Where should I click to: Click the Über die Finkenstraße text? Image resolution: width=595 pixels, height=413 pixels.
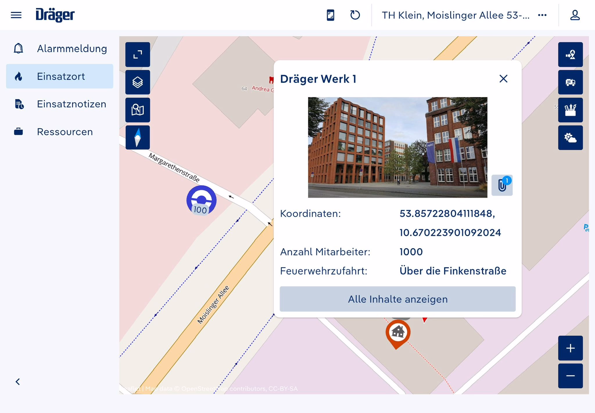[x=453, y=271]
